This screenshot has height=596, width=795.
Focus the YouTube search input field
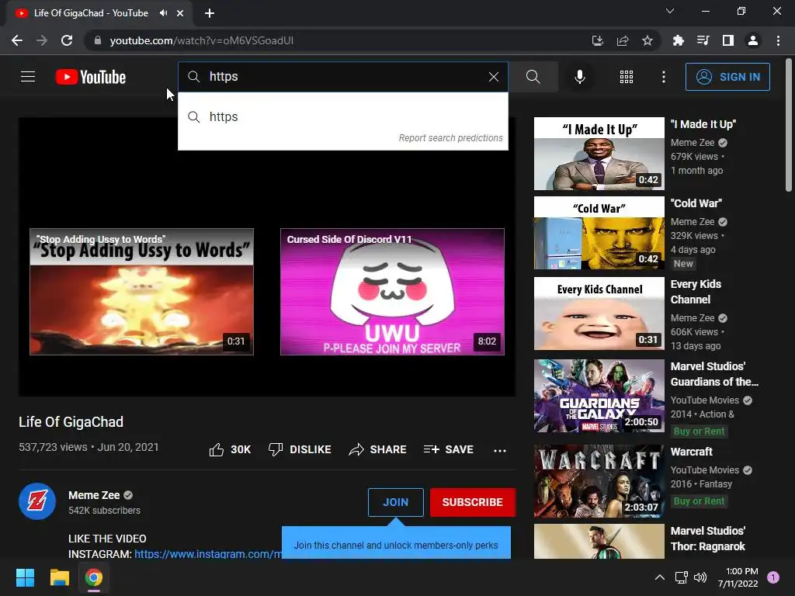342,77
